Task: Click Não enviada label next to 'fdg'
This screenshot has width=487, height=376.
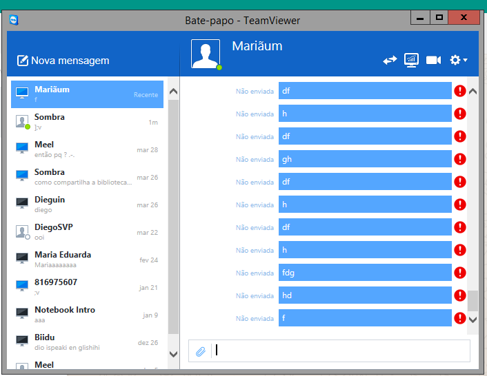Action: (x=255, y=273)
